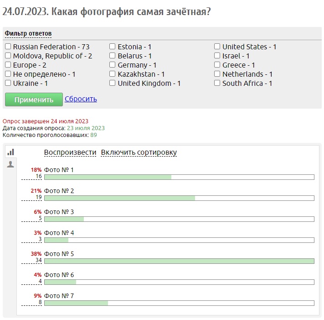The width and height of the screenshot is (324, 320).
Task: Select the United States checkbox
Action: [x=217, y=47]
